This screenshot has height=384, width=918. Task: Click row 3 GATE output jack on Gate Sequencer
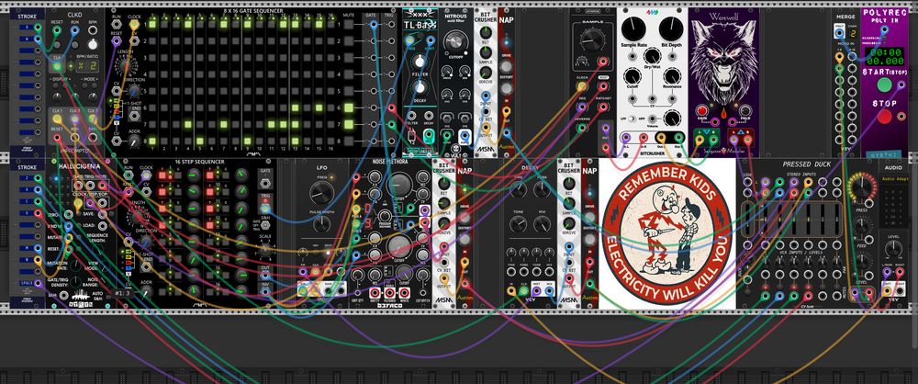pos(374,58)
